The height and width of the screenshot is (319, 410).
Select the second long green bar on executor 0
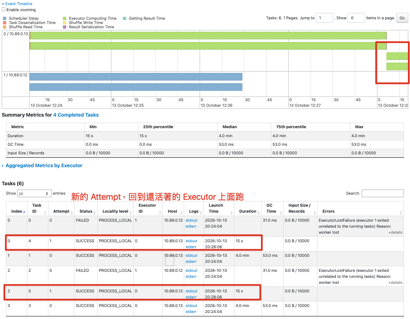208,46
